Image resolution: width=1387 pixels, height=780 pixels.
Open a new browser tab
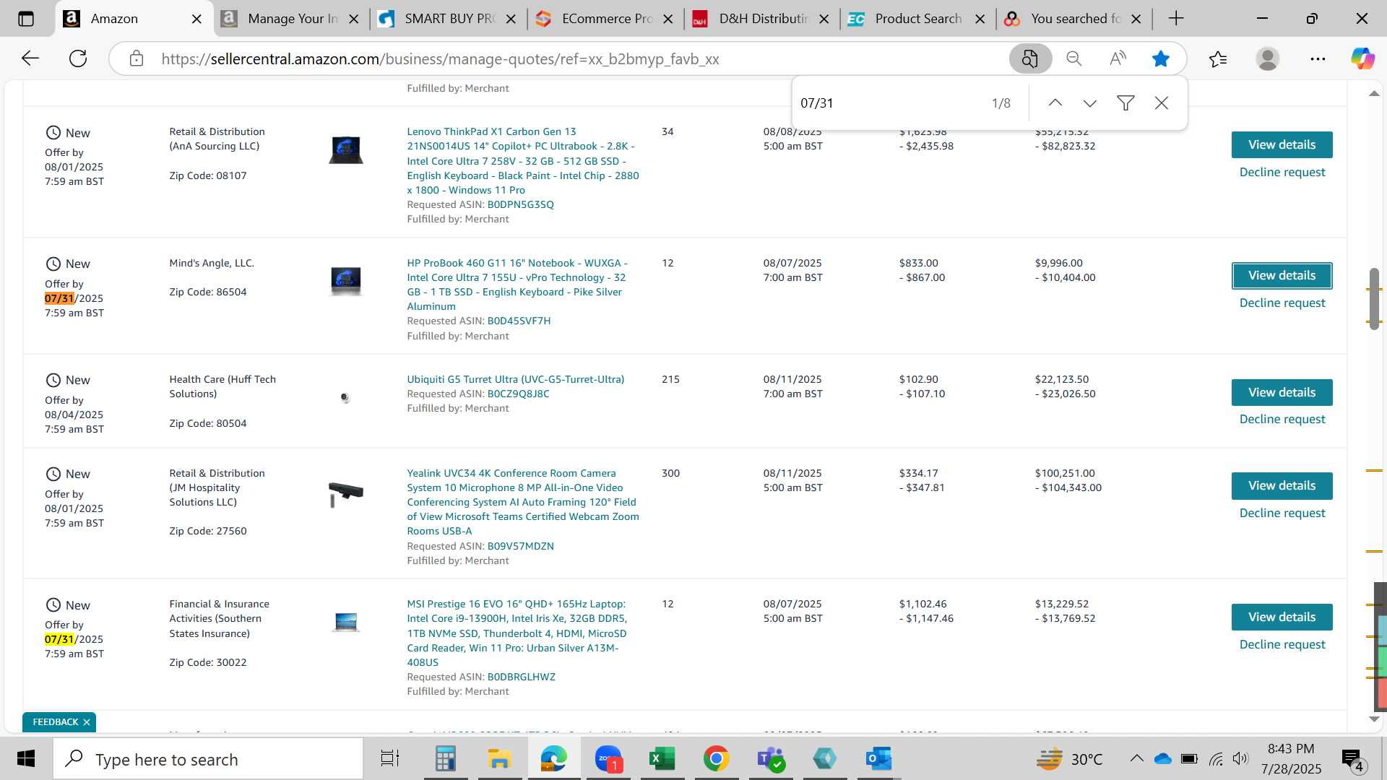click(x=1176, y=19)
